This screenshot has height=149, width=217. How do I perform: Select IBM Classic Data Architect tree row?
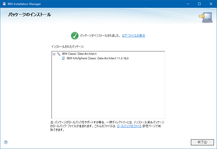[79, 54]
